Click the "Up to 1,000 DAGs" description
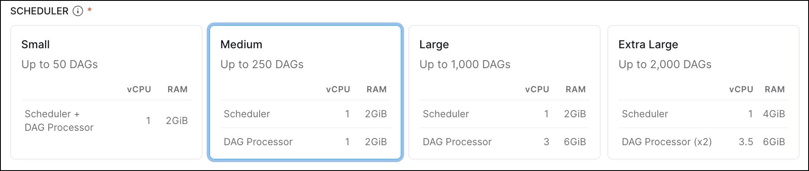 (x=465, y=64)
